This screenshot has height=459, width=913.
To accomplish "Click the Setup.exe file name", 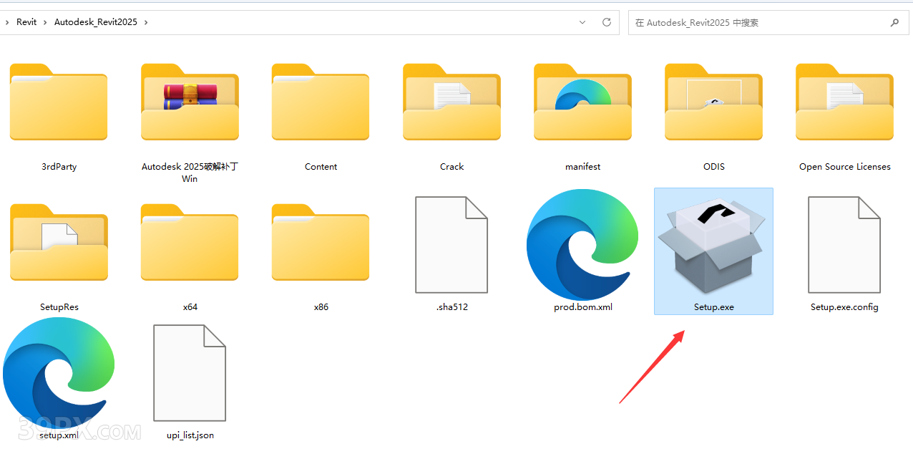I will click(713, 307).
